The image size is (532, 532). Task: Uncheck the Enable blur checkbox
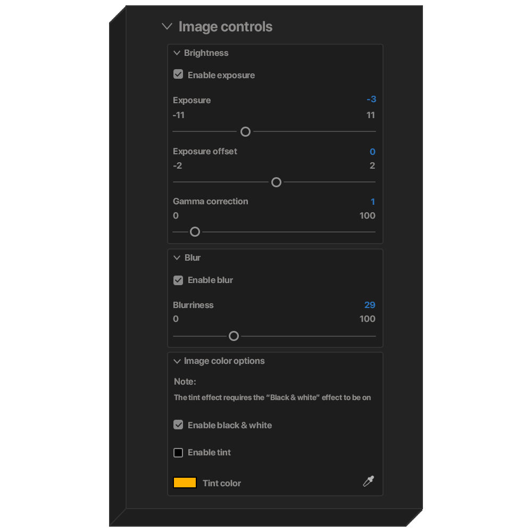(178, 280)
